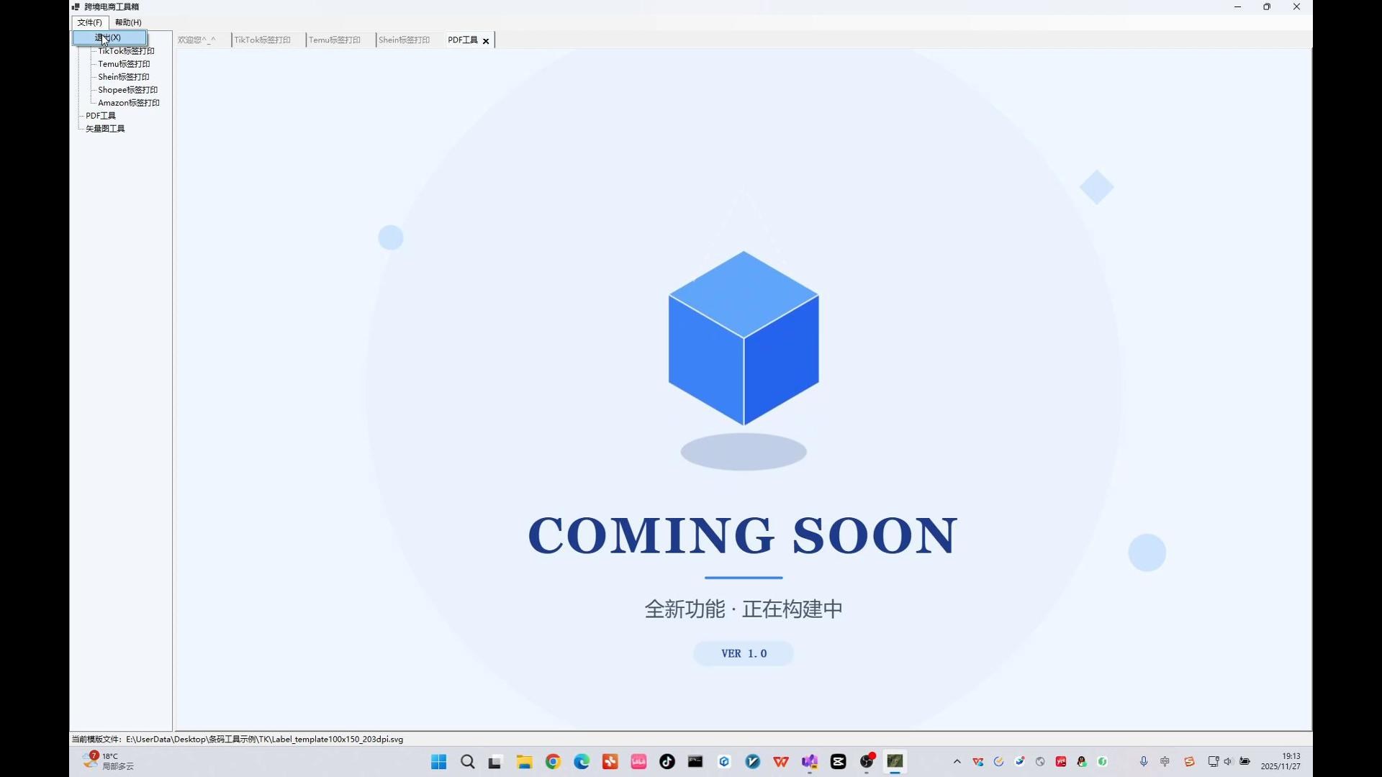Select Amazon标签打印 in the sidebar tree
The width and height of the screenshot is (1382, 777).
(x=128, y=103)
